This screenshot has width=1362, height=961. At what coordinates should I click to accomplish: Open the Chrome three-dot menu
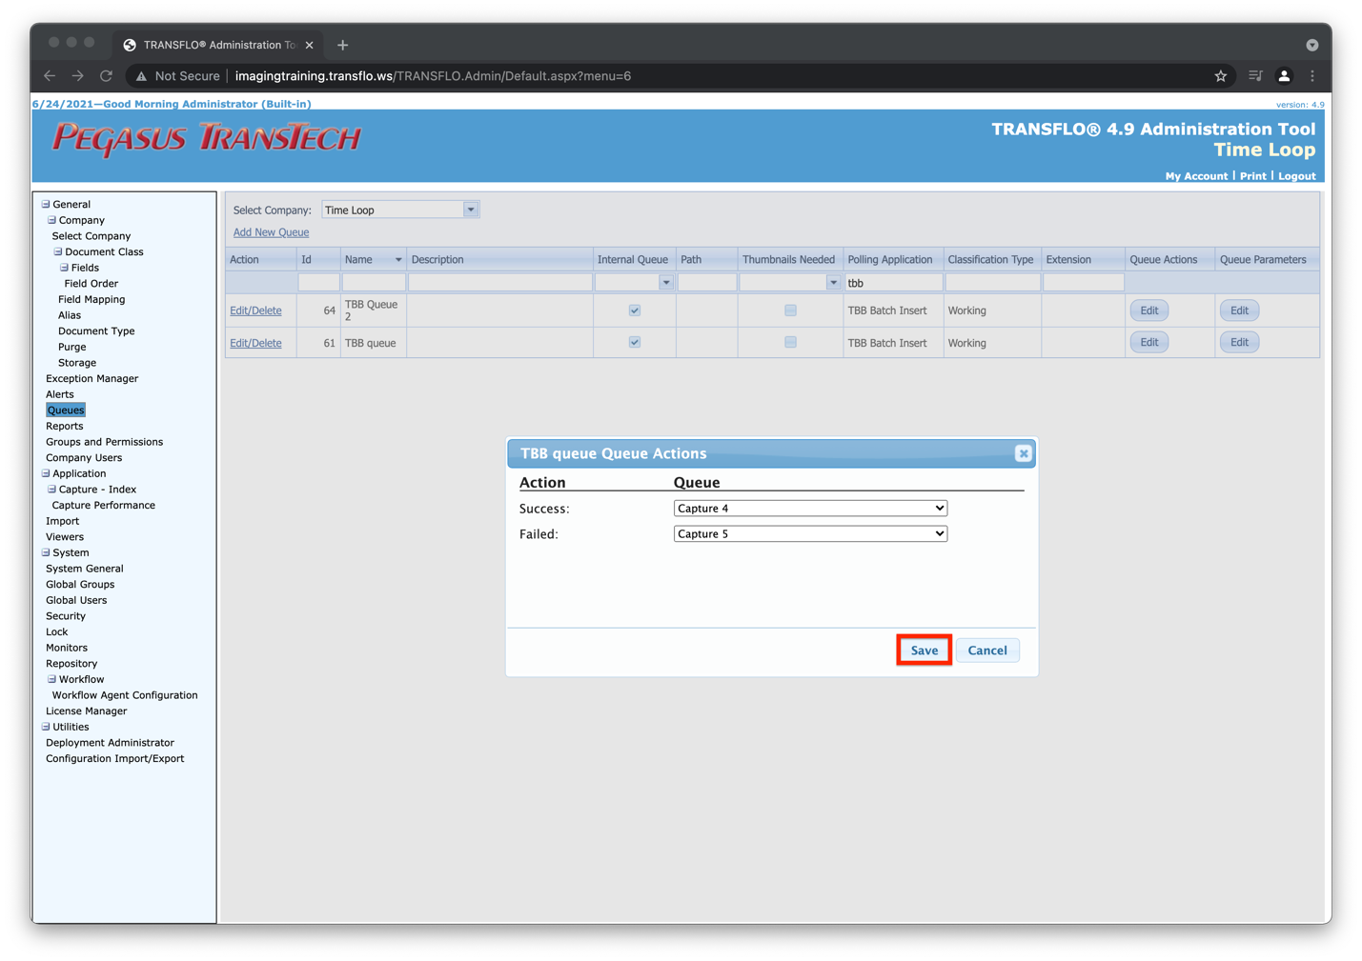[x=1312, y=76]
